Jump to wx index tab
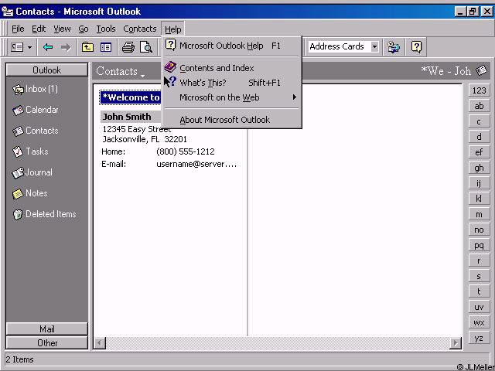 (479, 322)
